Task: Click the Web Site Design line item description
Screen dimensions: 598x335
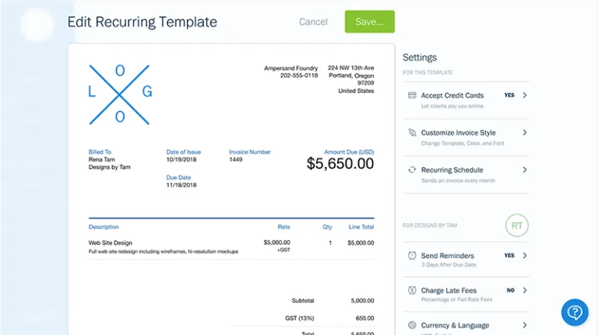Action: (x=111, y=243)
